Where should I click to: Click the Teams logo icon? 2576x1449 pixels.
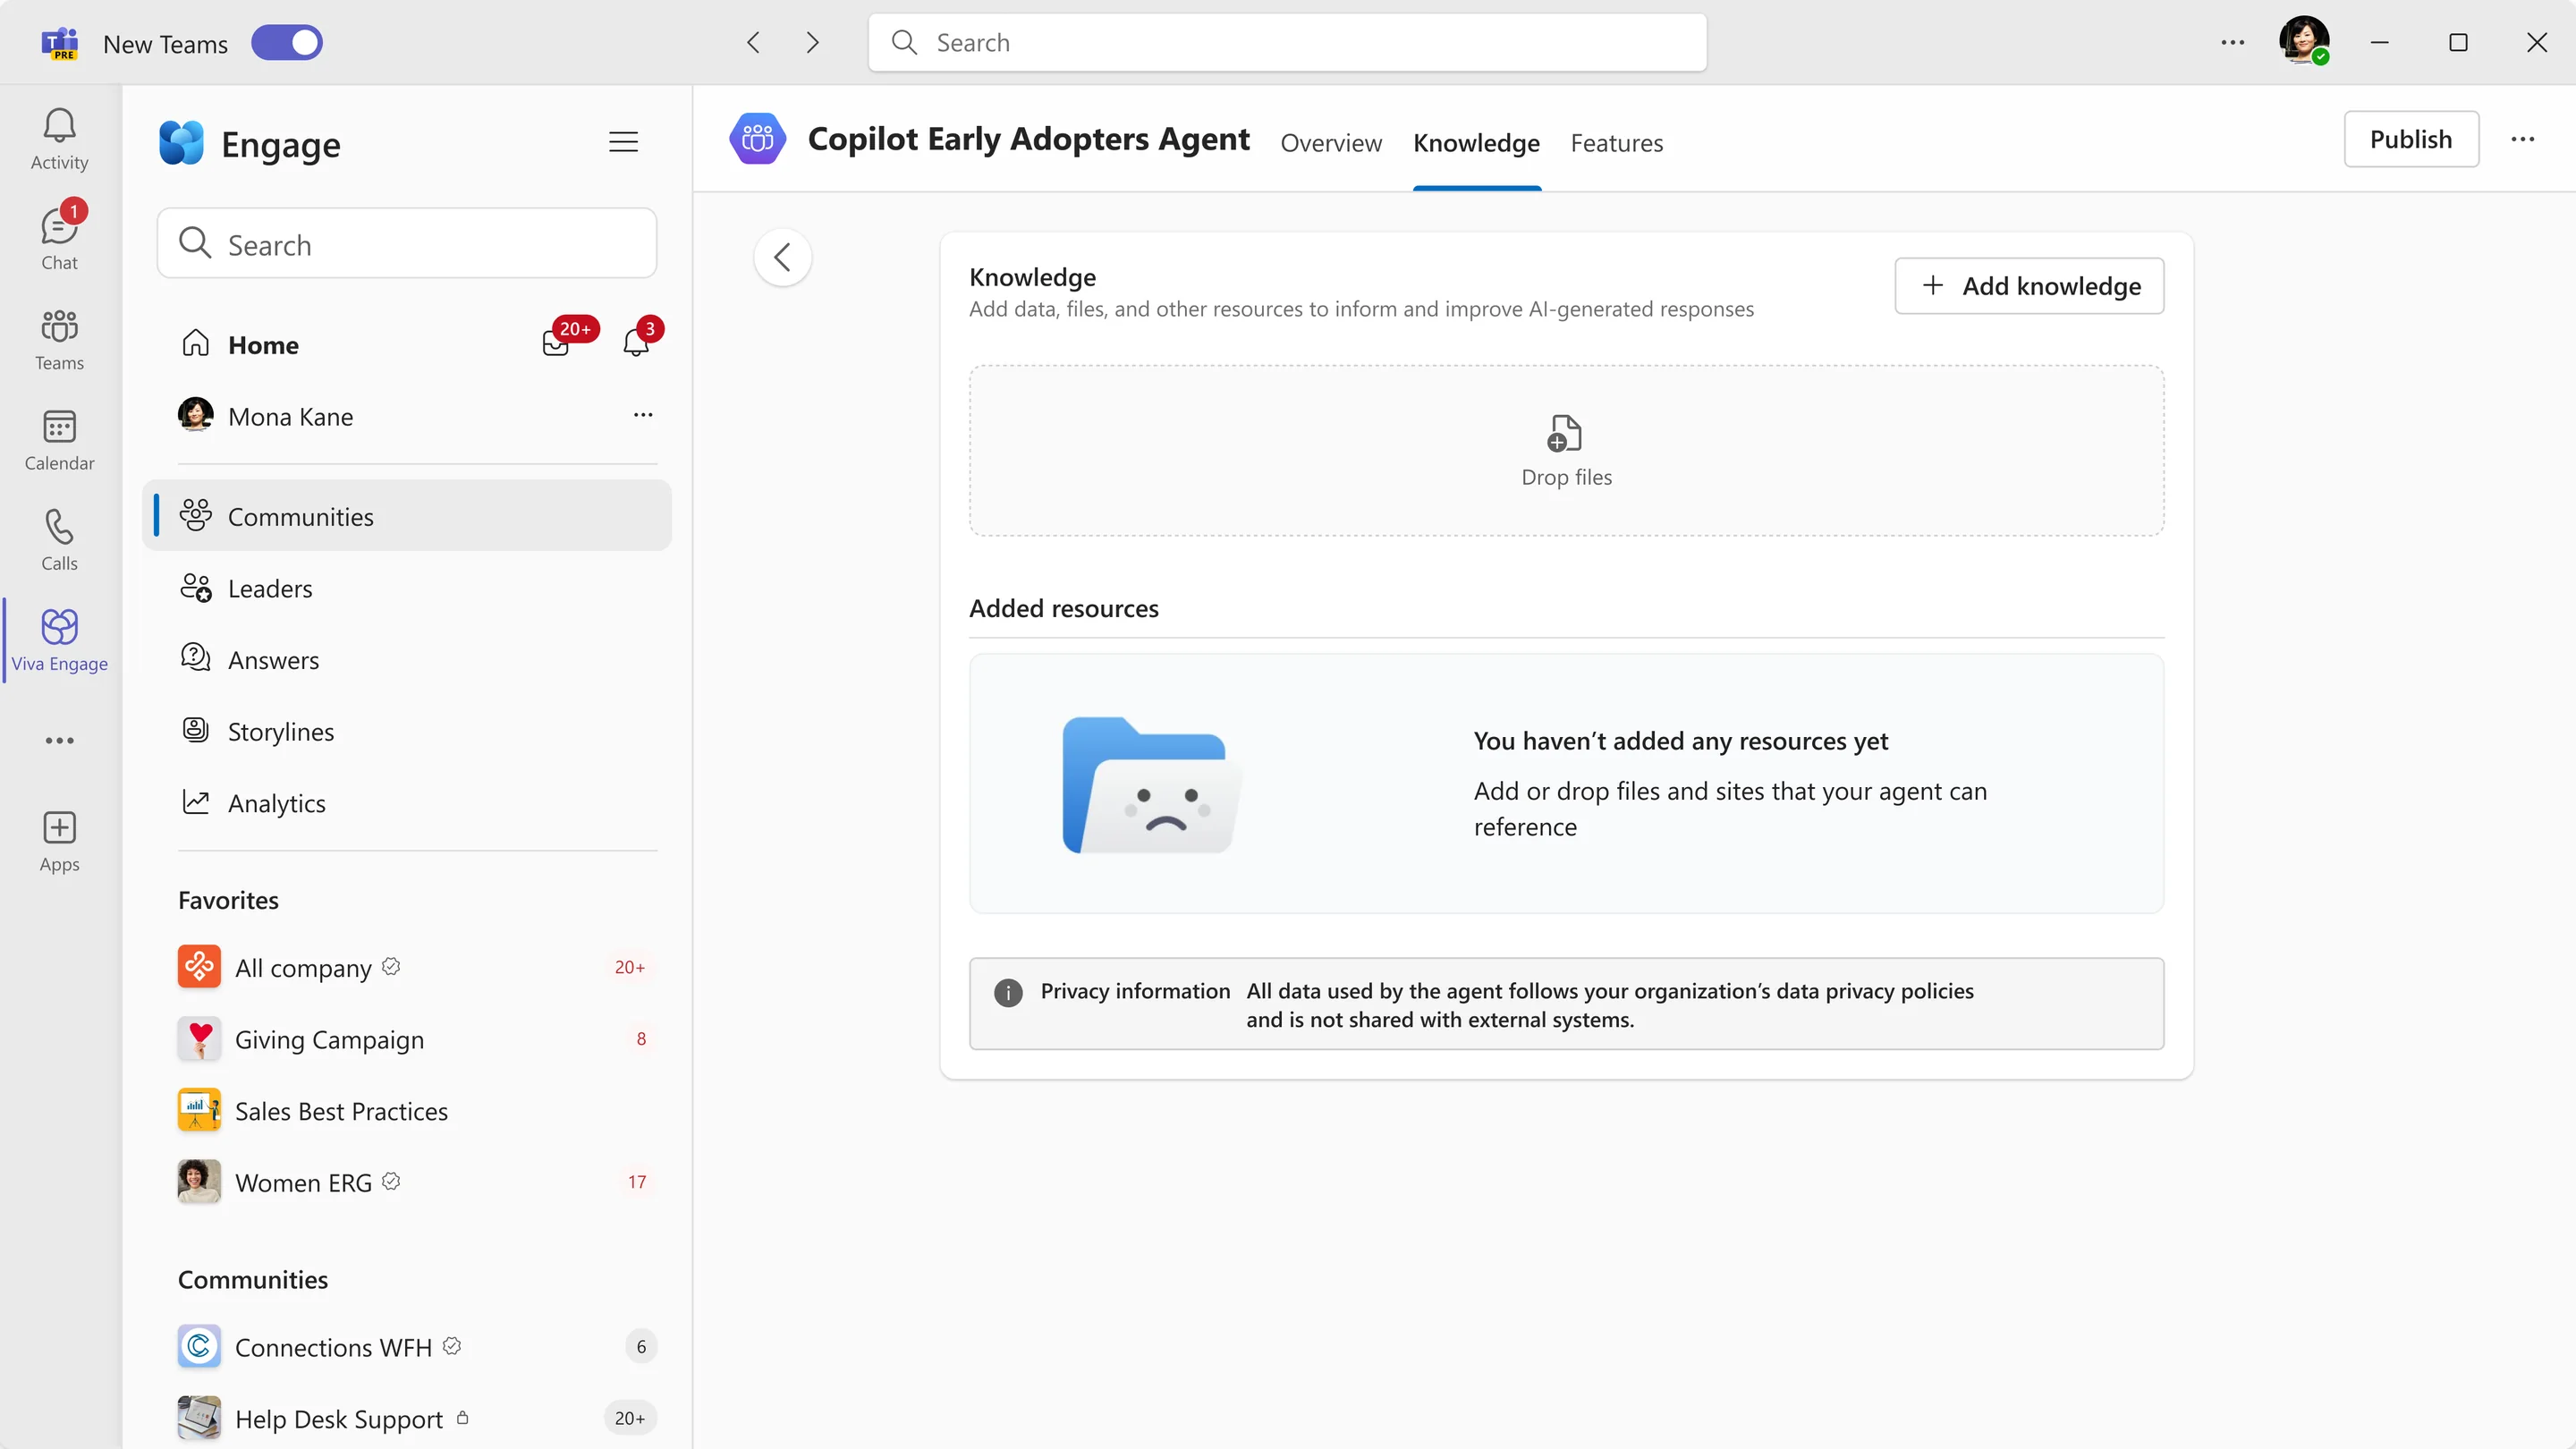click(60, 43)
